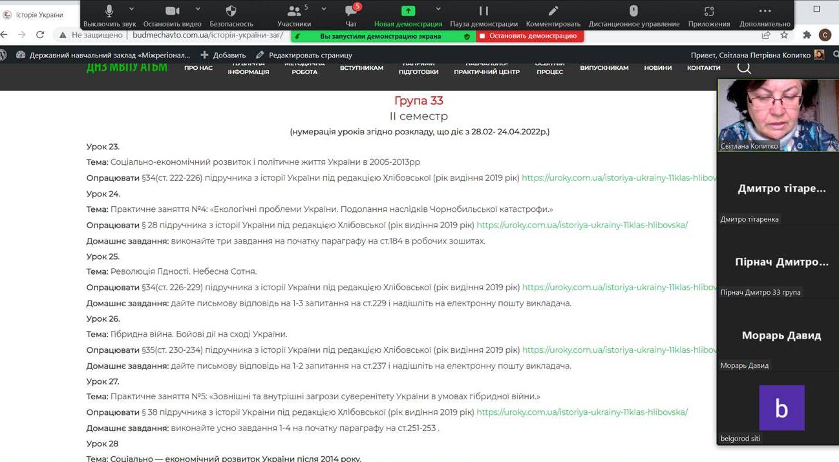
Task: Open uroky.com.ua link under Урок 23
Action: click(x=619, y=178)
